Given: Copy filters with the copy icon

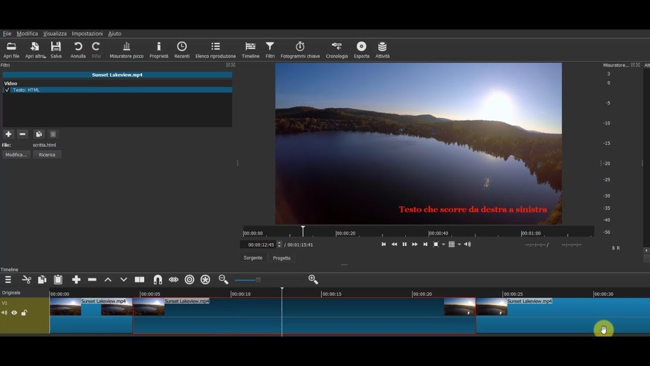Looking at the screenshot, I should point(39,134).
